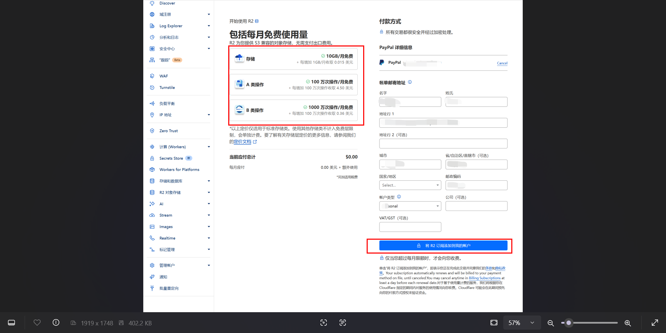Click the "10GB/月免费" storage text

coord(340,56)
